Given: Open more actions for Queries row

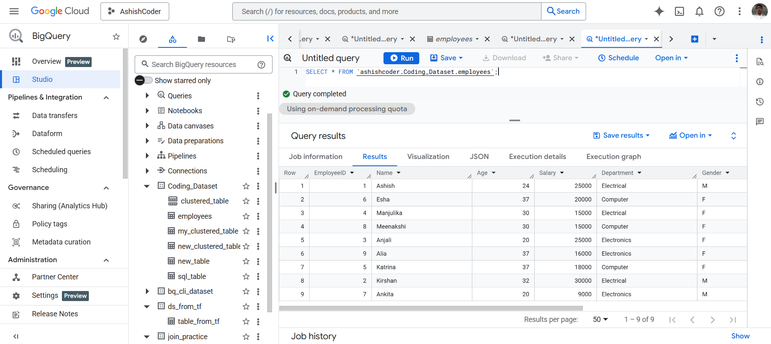Looking at the screenshot, I should pos(258,96).
